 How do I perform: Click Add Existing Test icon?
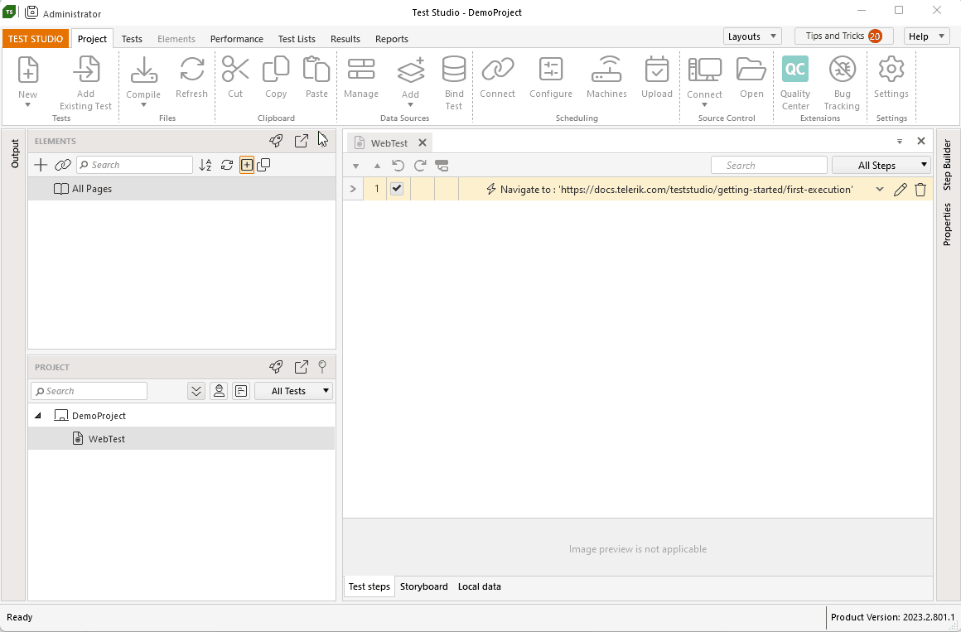(x=86, y=70)
